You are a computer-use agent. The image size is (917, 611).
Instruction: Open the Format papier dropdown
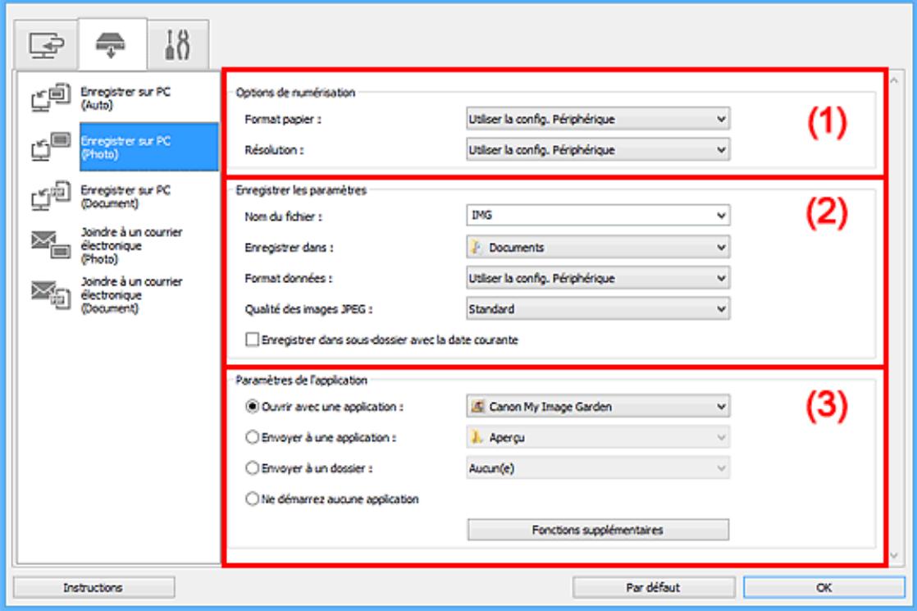[598, 119]
